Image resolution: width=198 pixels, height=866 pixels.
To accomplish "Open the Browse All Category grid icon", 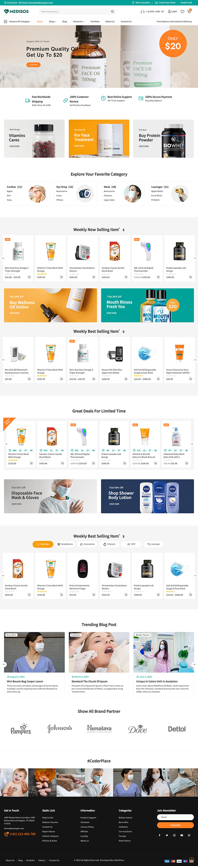I will tap(5, 22).
